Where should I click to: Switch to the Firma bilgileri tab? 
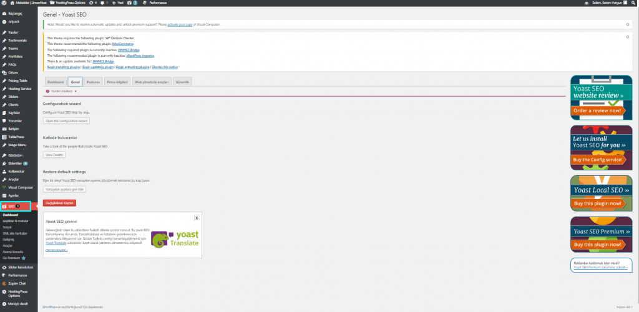(118, 82)
